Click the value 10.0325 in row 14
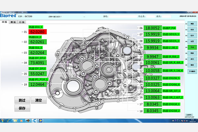 [153, 84]
